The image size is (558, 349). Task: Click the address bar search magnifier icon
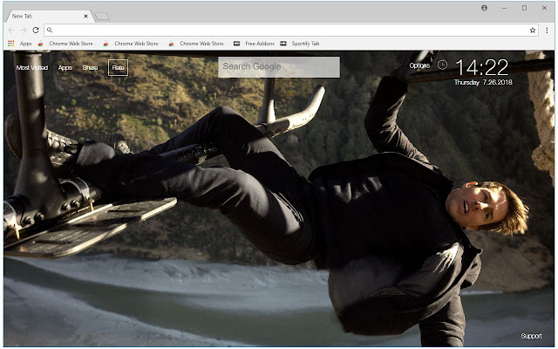(50, 31)
